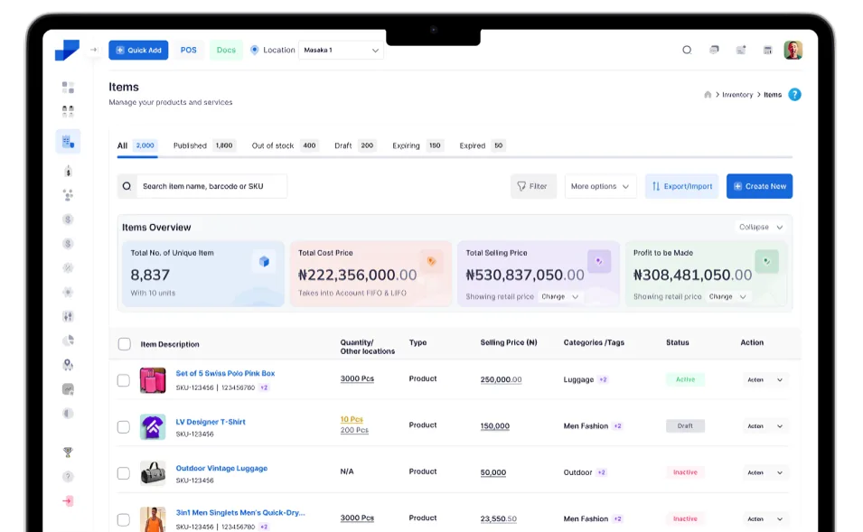Open the POS button
This screenshot has height=532, width=863.
point(188,50)
